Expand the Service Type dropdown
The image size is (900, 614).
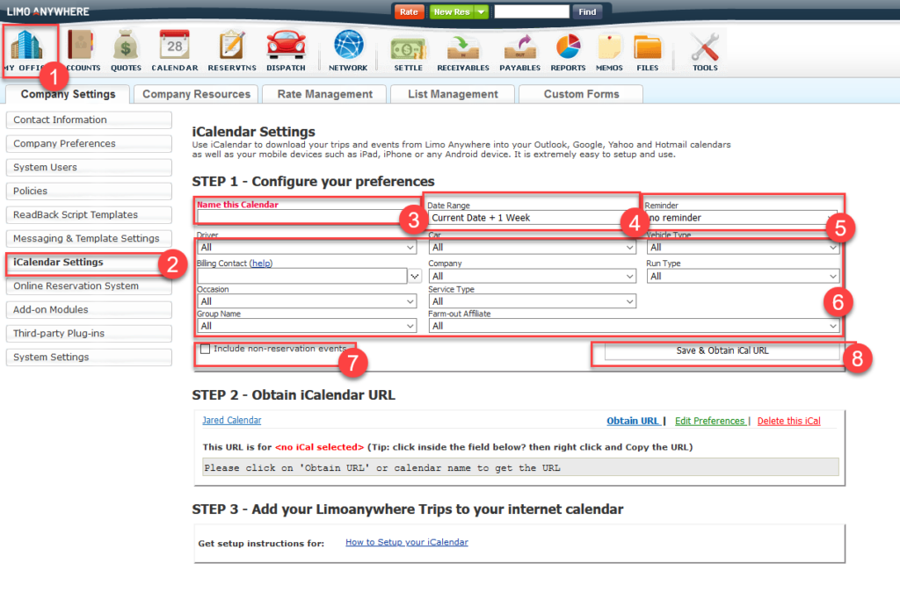pyautogui.click(x=532, y=302)
